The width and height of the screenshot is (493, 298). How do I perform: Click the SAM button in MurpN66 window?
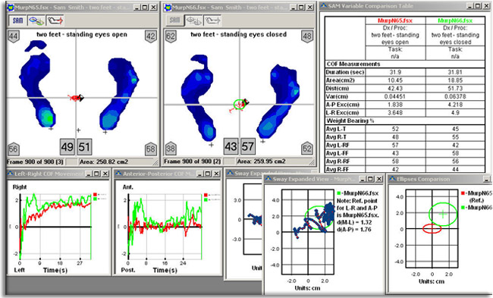(x=174, y=20)
